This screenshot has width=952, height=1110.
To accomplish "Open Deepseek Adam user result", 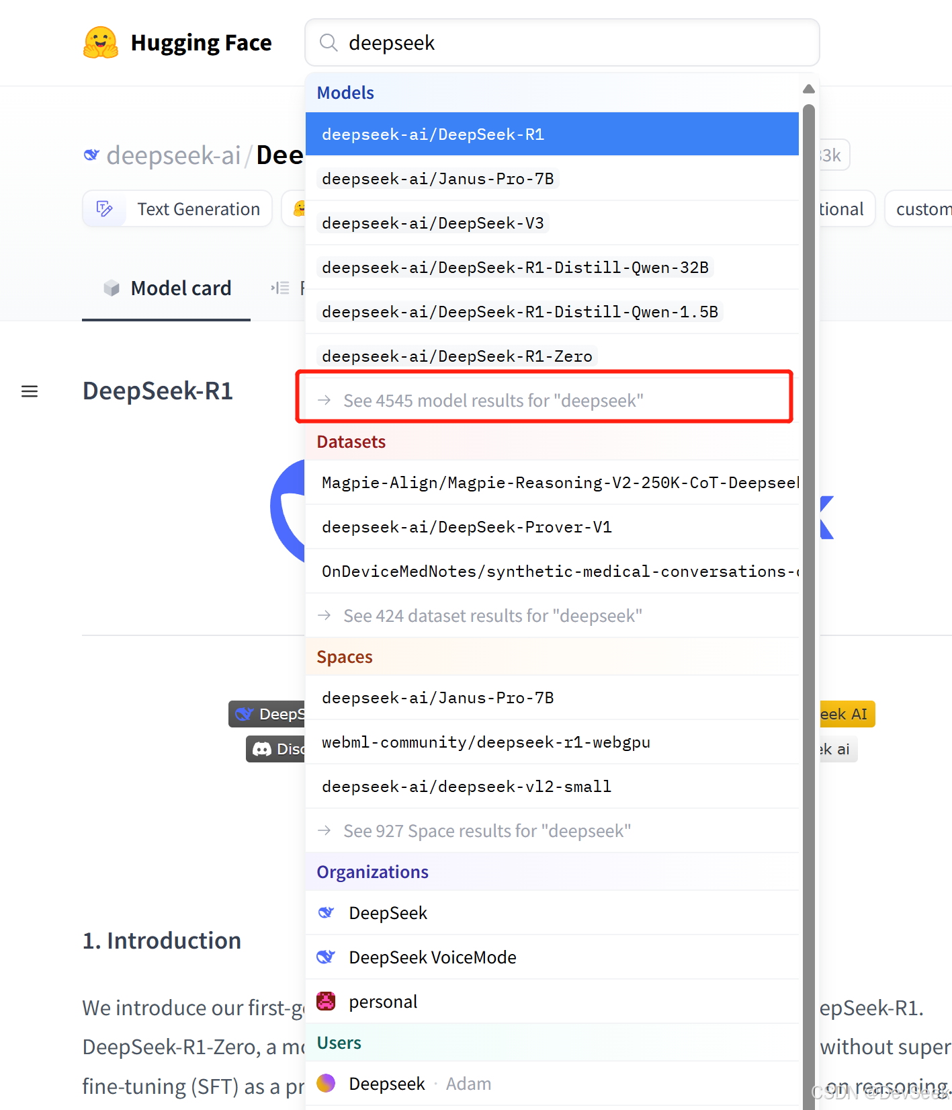I will point(552,1083).
